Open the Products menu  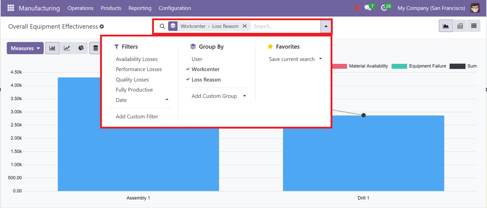point(111,8)
